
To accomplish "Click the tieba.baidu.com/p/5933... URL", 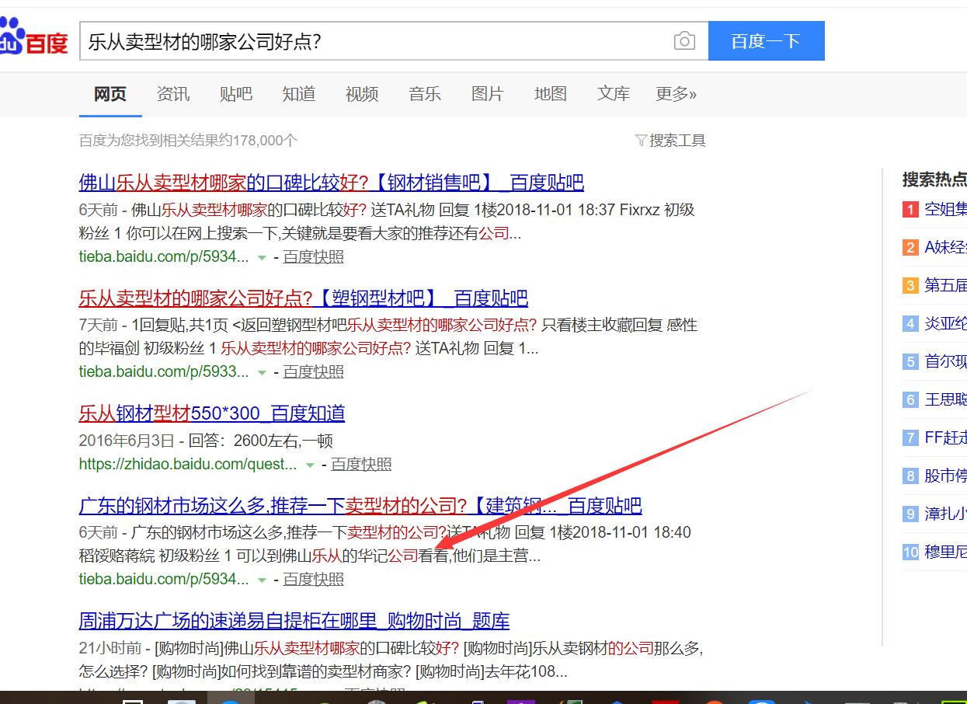I will coord(164,372).
